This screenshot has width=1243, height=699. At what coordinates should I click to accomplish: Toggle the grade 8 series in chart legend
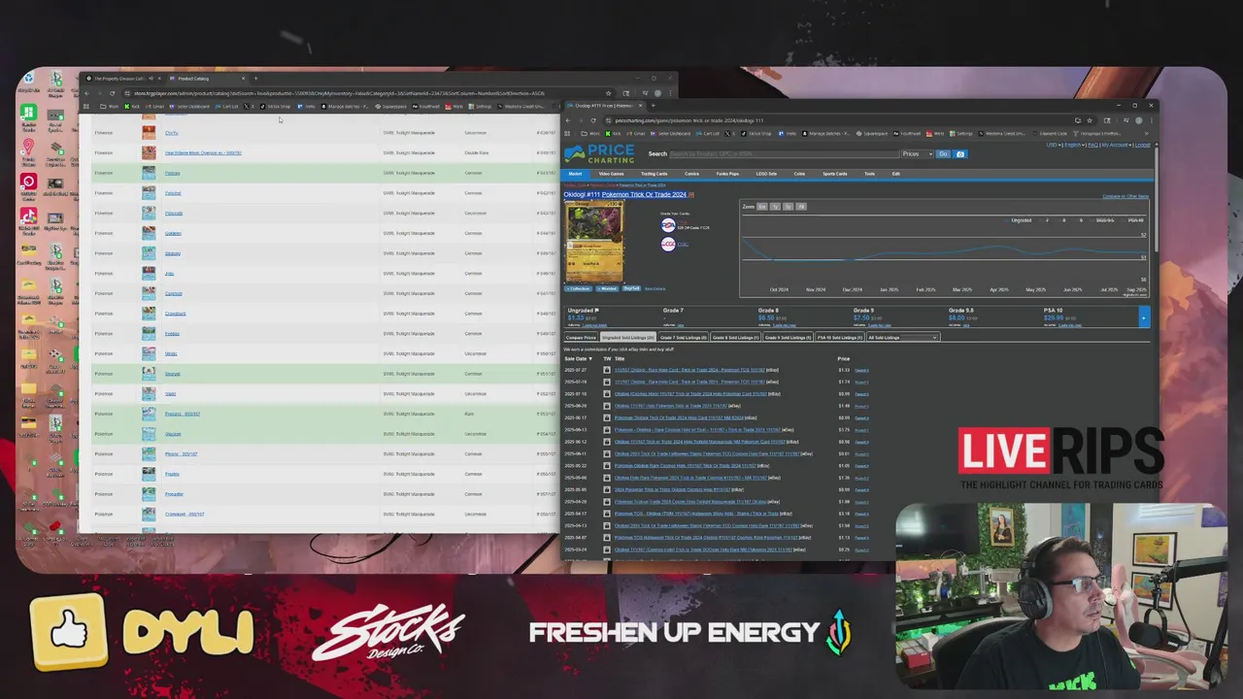1061,220
